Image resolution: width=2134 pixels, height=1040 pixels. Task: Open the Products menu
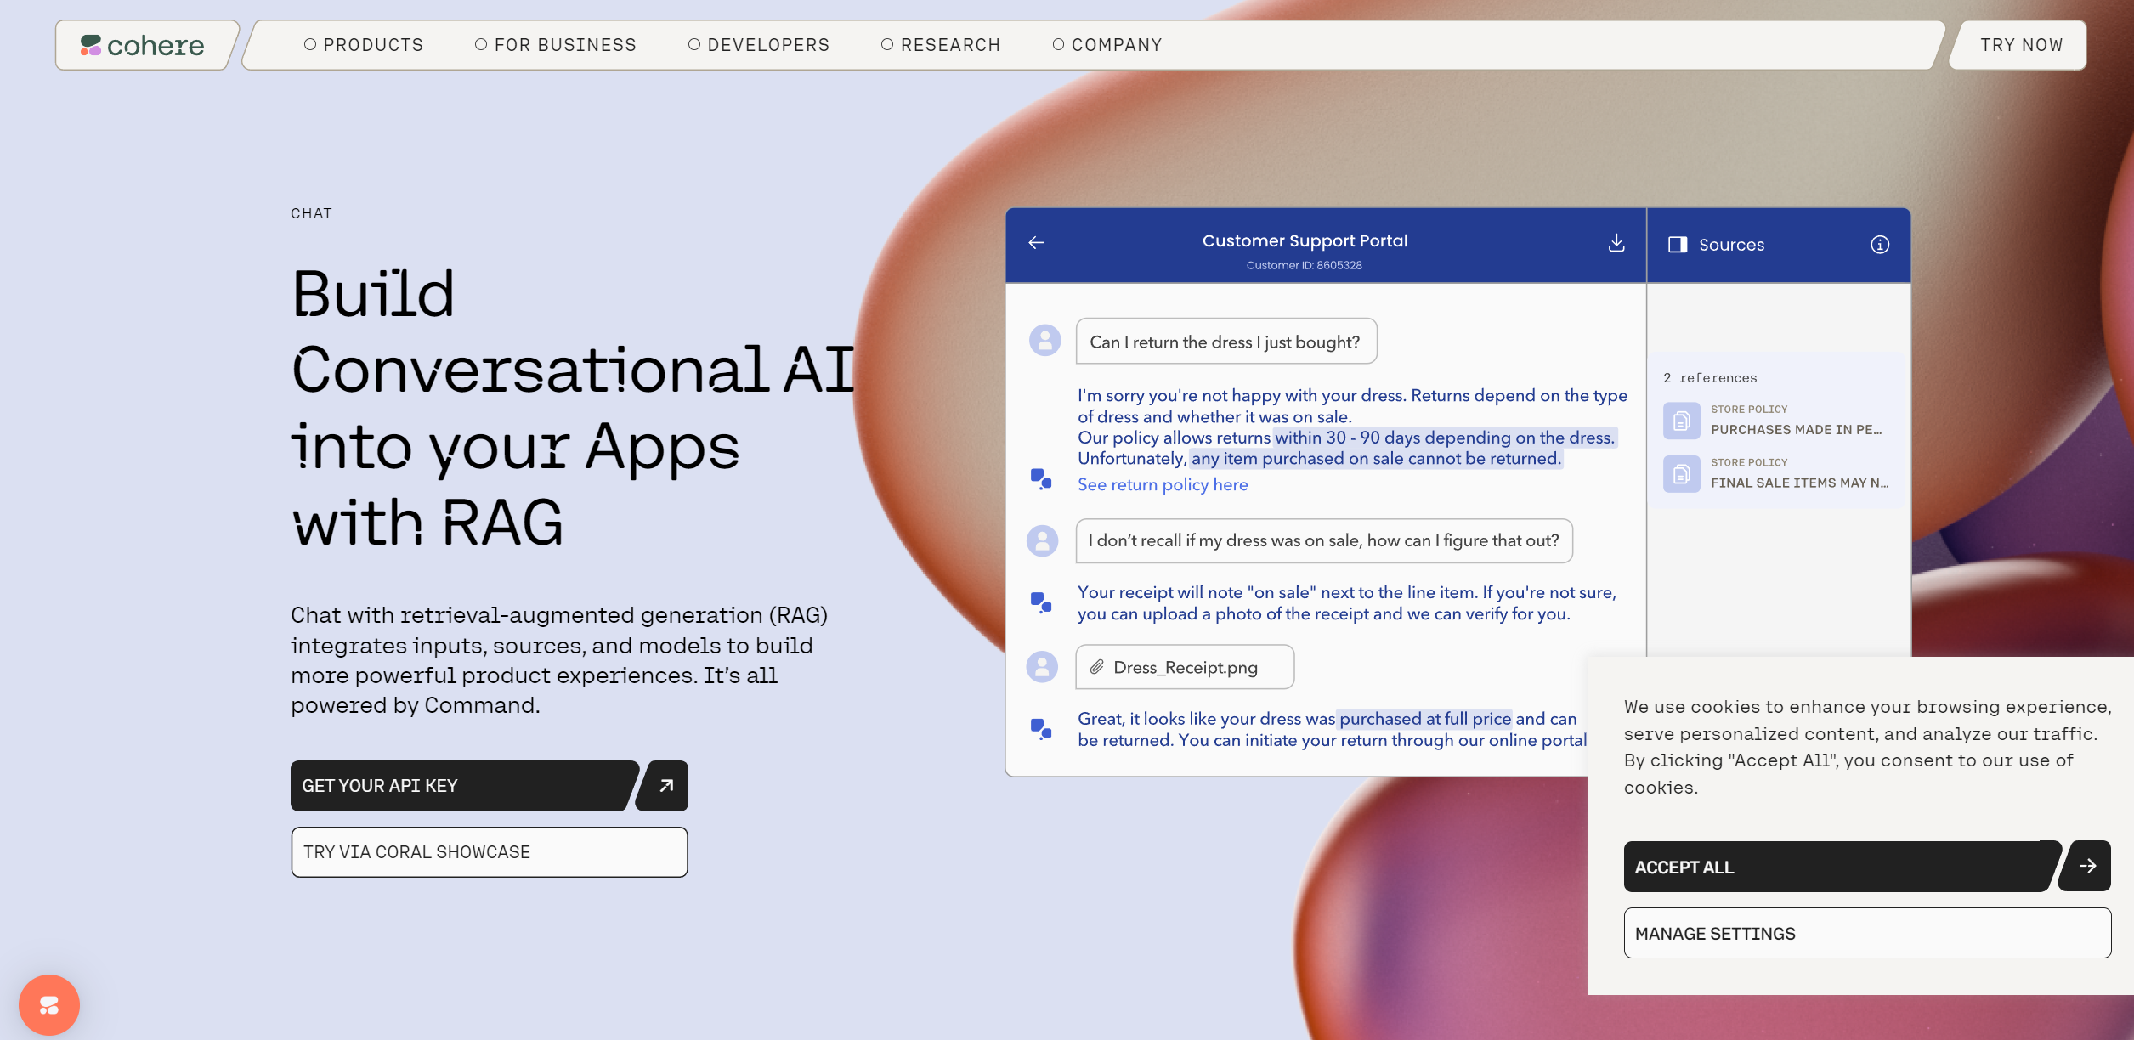364,45
